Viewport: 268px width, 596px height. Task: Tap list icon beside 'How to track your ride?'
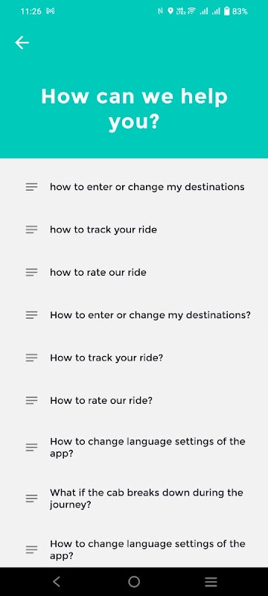tap(31, 358)
